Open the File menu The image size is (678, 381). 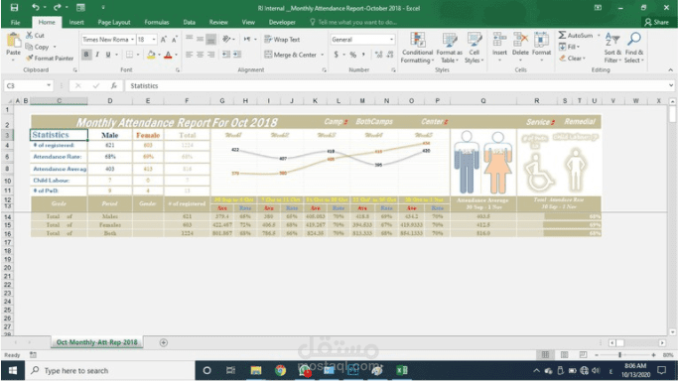click(15, 23)
